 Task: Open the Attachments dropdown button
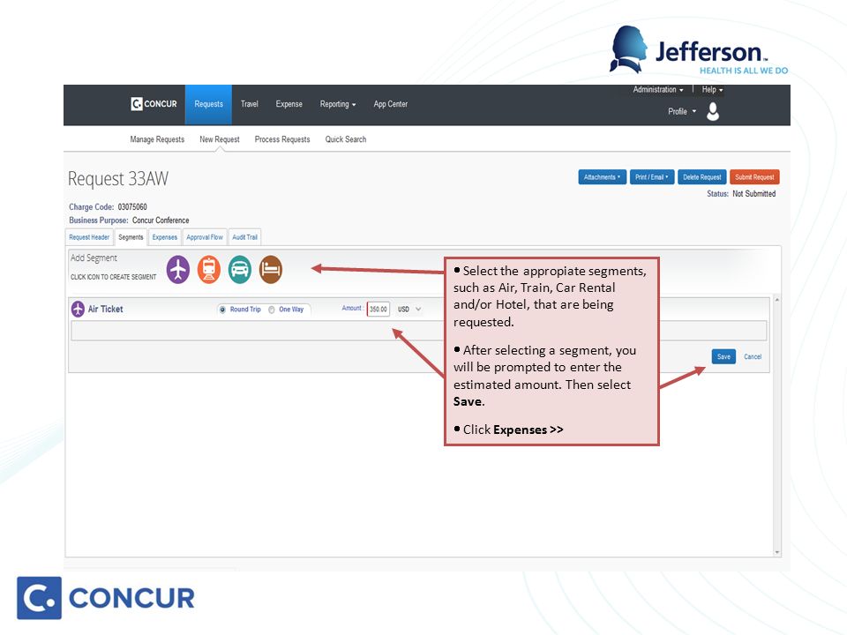[x=603, y=177]
